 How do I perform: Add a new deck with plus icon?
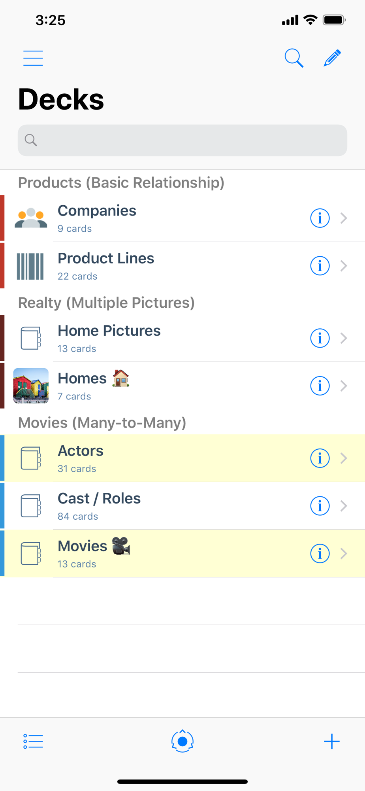(332, 741)
